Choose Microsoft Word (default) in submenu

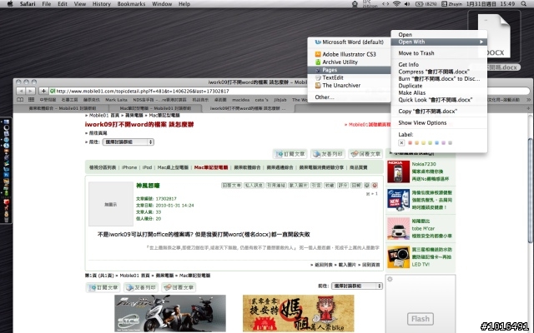click(x=349, y=42)
